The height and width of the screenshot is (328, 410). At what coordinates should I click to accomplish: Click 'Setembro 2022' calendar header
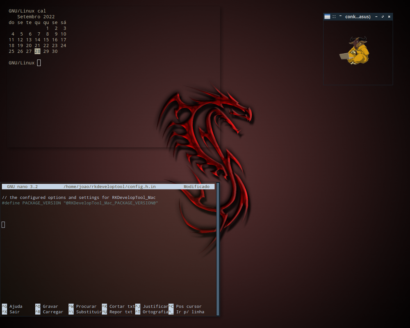pos(36,17)
